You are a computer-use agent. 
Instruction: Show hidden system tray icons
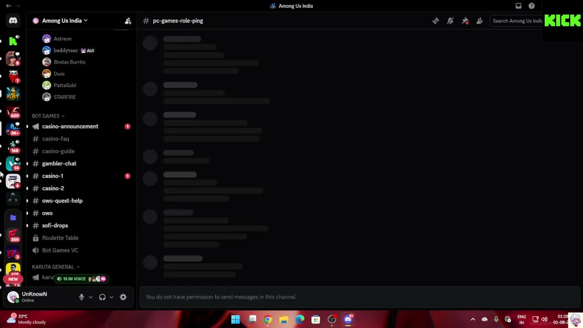[473, 319]
